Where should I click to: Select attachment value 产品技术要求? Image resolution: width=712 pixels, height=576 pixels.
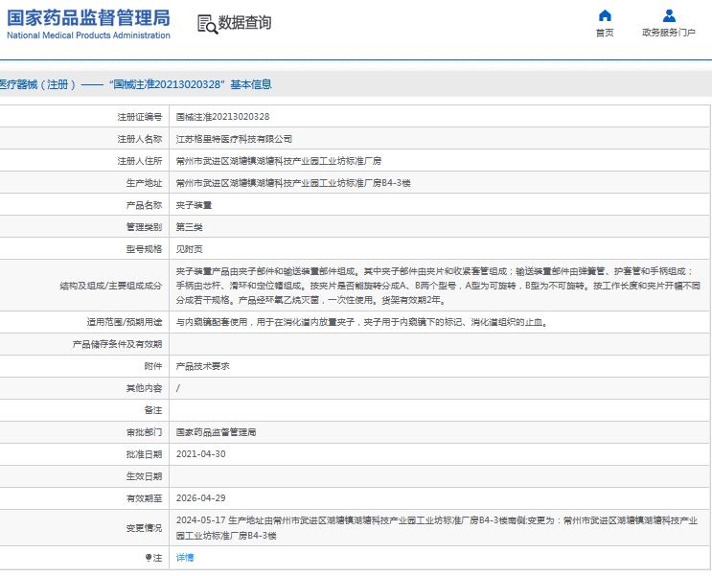click(x=202, y=366)
